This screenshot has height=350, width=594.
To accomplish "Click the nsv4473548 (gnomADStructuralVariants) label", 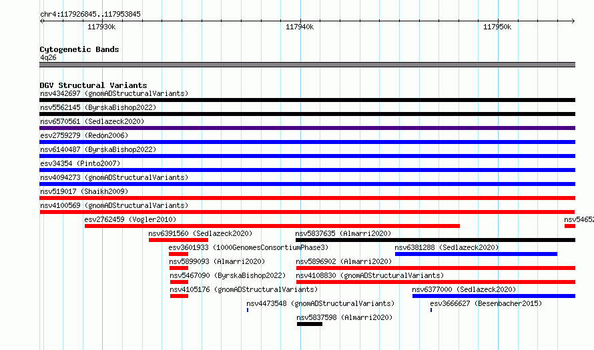I will pos(320,303).
